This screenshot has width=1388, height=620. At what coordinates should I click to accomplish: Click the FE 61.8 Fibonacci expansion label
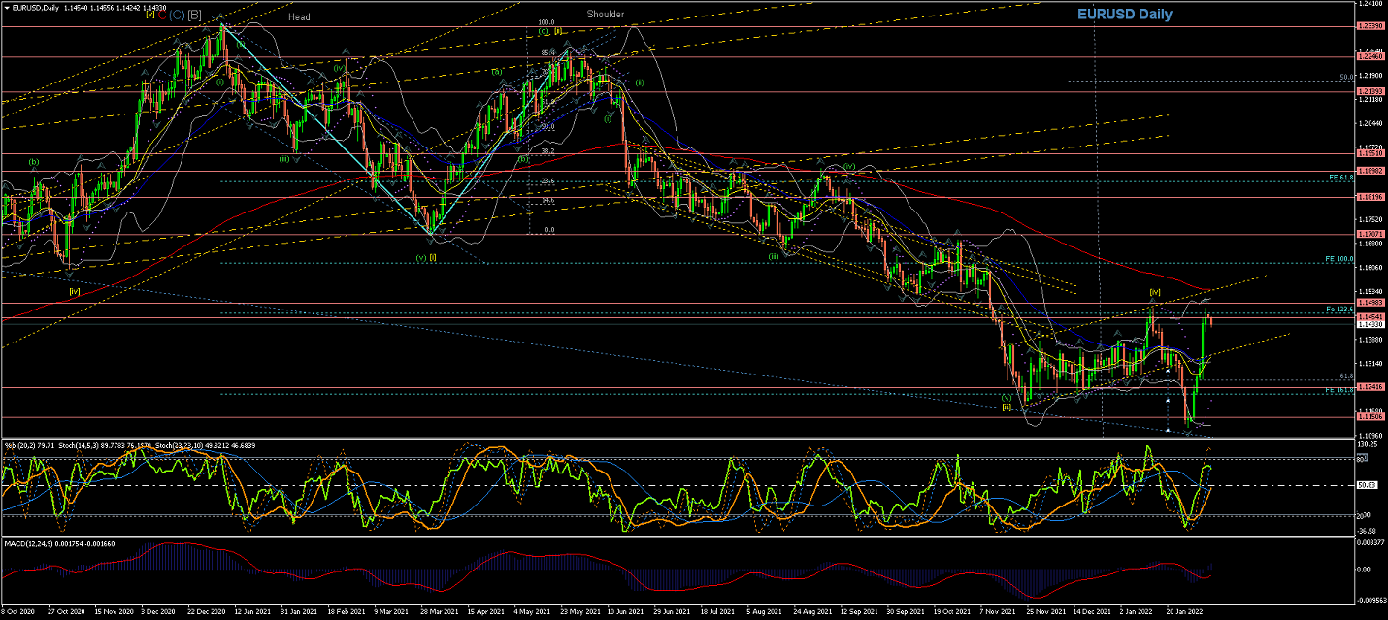point(1340,178)
